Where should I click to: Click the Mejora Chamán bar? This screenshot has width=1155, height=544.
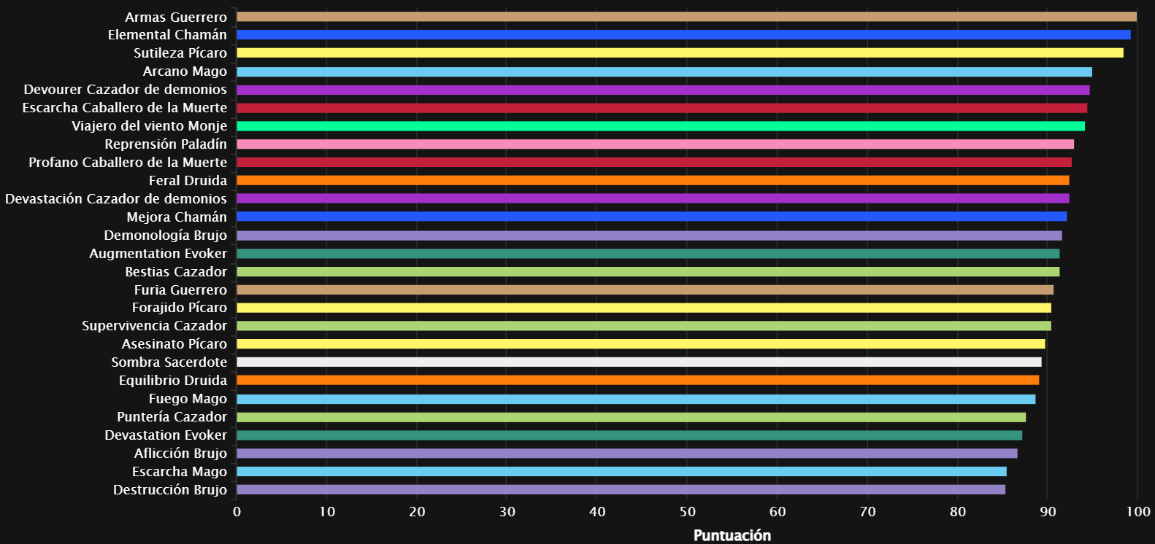651,217
